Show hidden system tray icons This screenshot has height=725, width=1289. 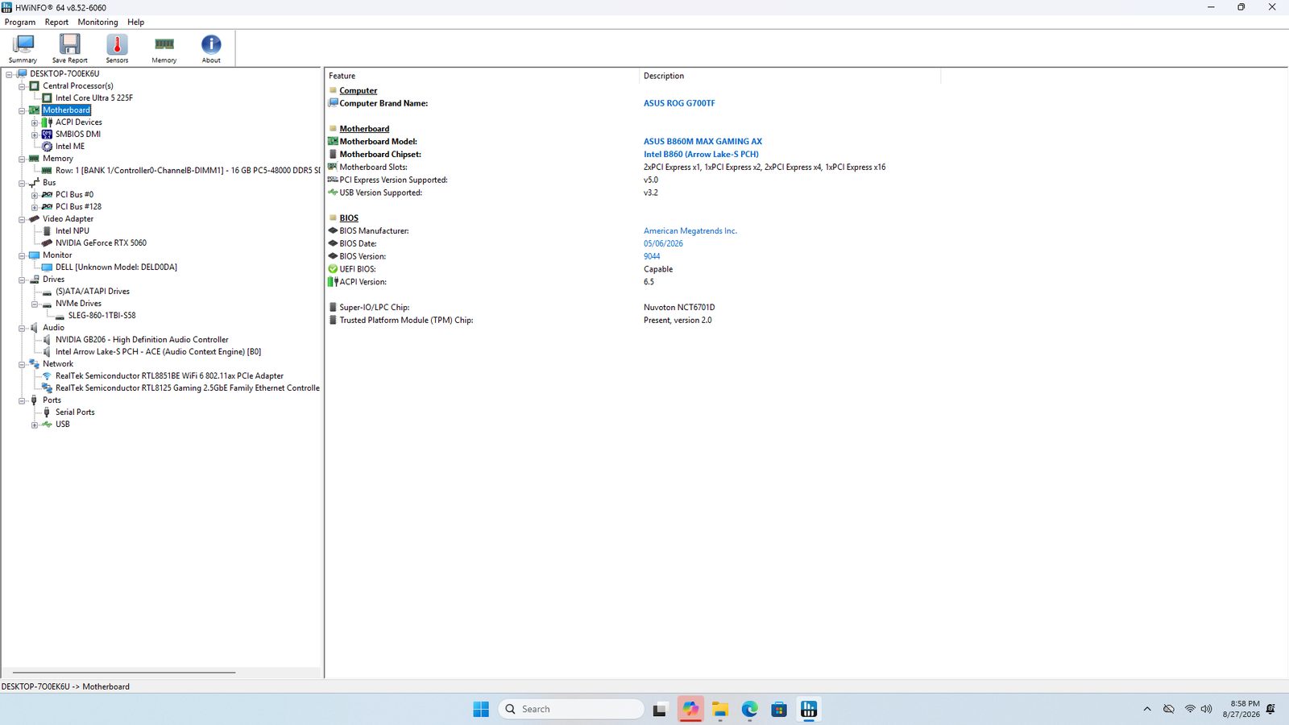point(1147,709)
